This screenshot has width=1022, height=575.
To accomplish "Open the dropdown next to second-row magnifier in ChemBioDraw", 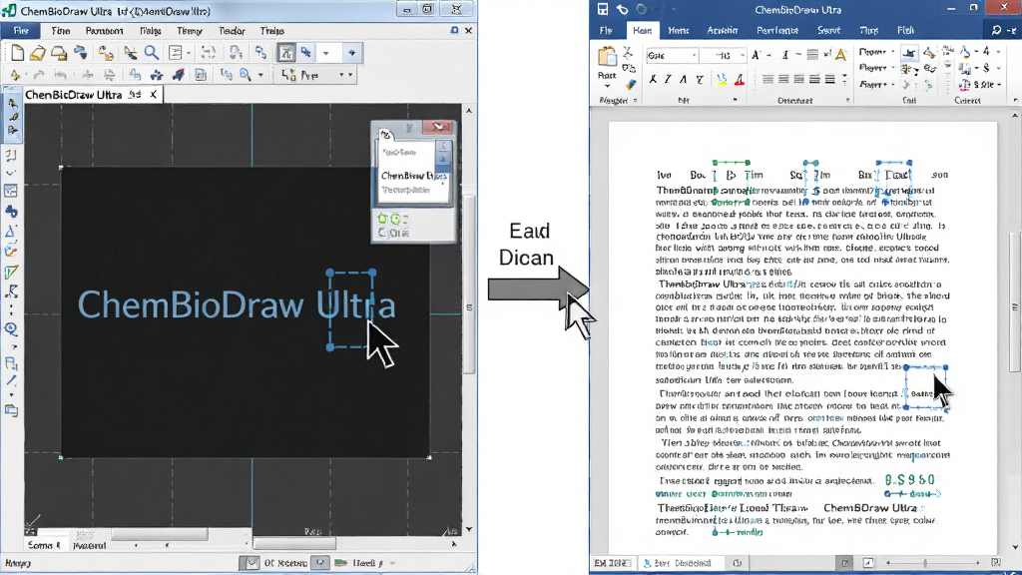I will pos(260,75).
